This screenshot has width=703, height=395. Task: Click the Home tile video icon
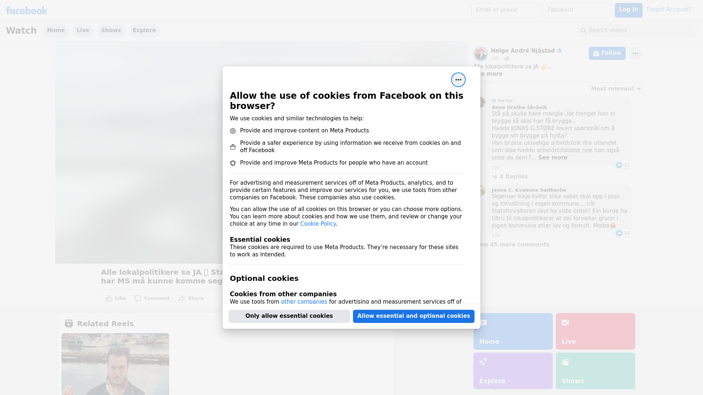pos(483,323)
